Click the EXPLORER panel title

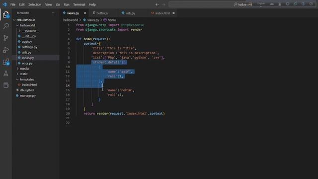pos(23,13)
